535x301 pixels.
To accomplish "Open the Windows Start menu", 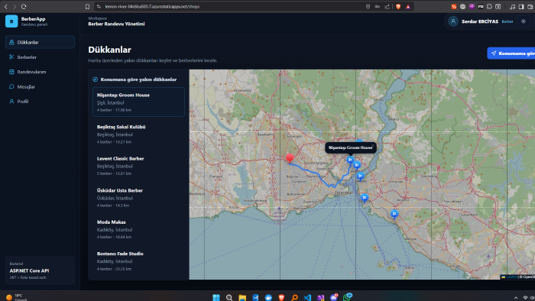I will coord(216,298).
